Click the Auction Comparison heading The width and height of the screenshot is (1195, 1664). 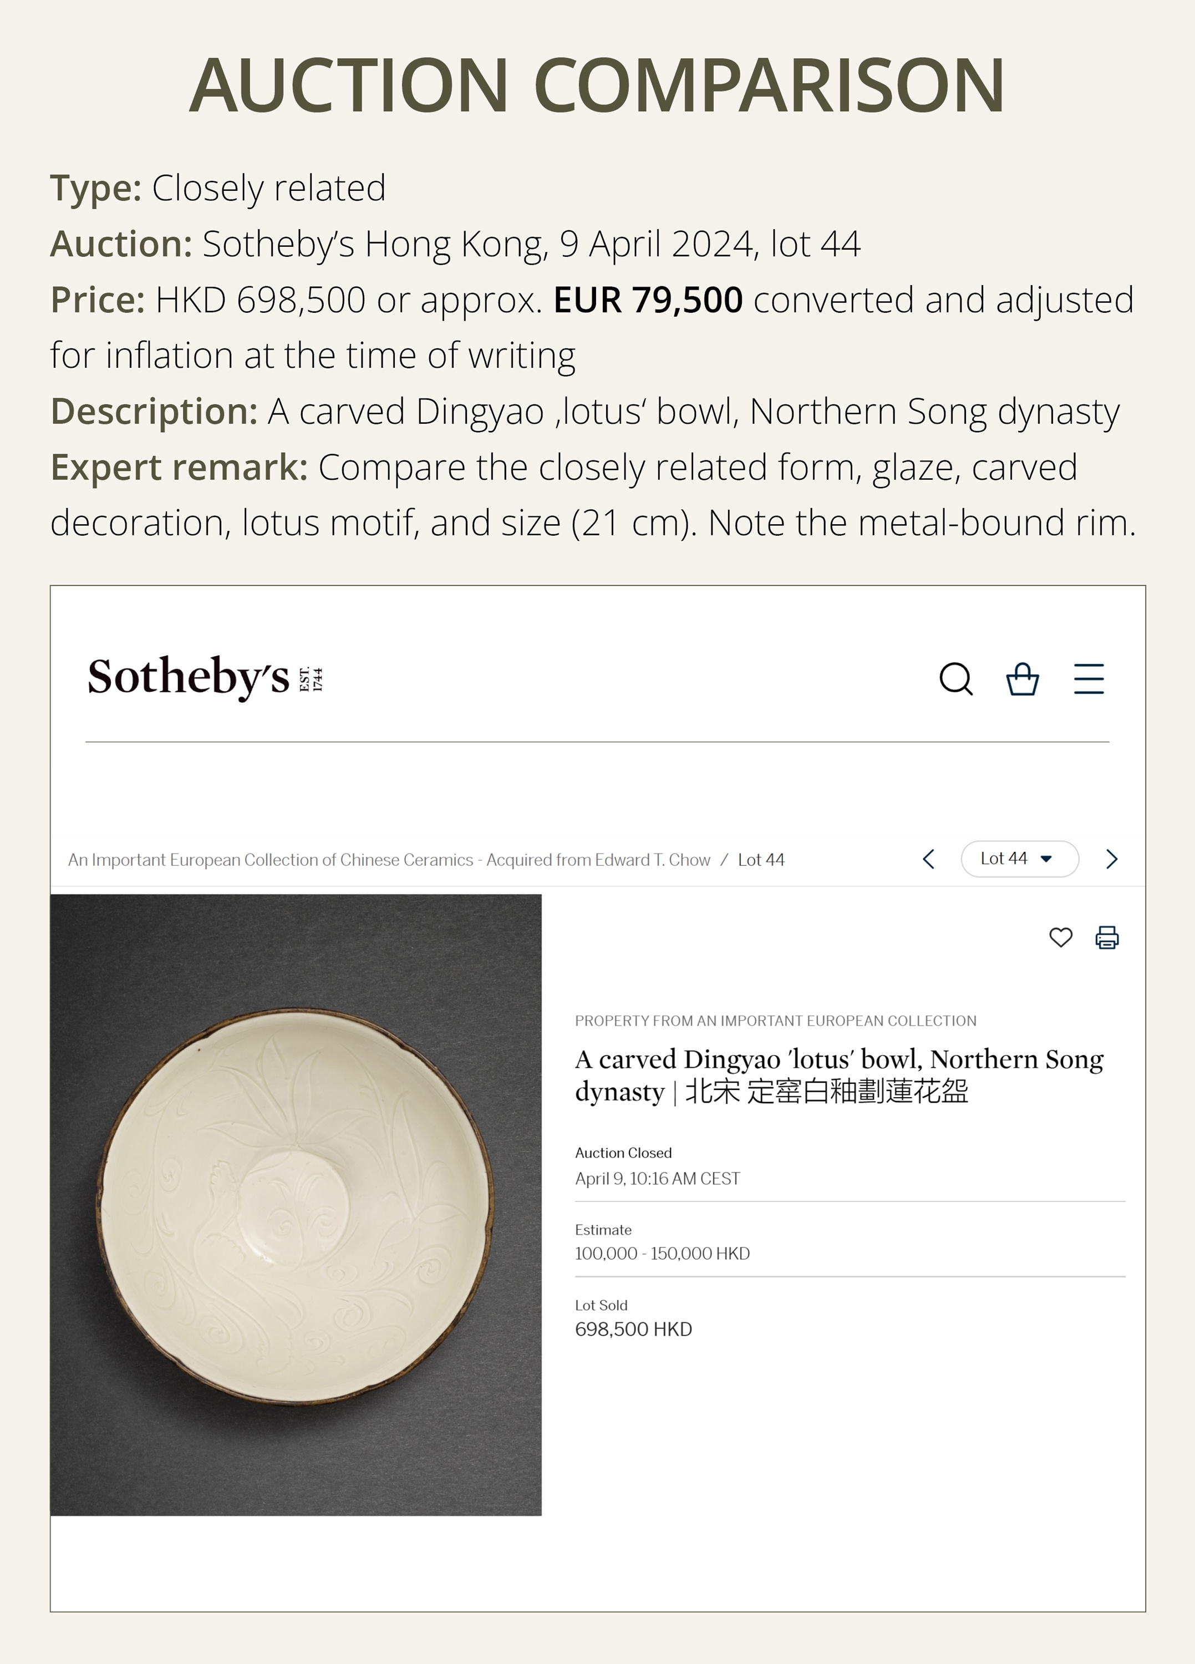pyautogui.click(x=597, y=85)
